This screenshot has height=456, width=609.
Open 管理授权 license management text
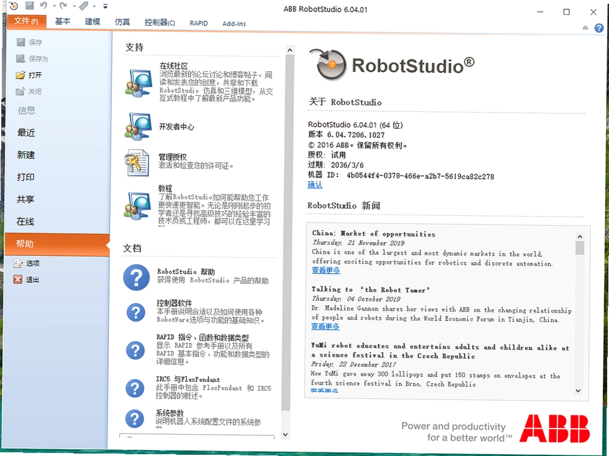pos(172,157)
